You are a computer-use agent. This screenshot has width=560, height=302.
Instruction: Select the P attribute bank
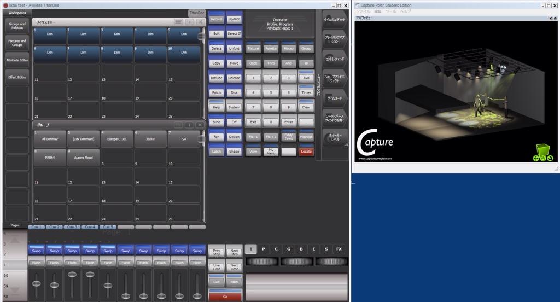pos(263,249)
